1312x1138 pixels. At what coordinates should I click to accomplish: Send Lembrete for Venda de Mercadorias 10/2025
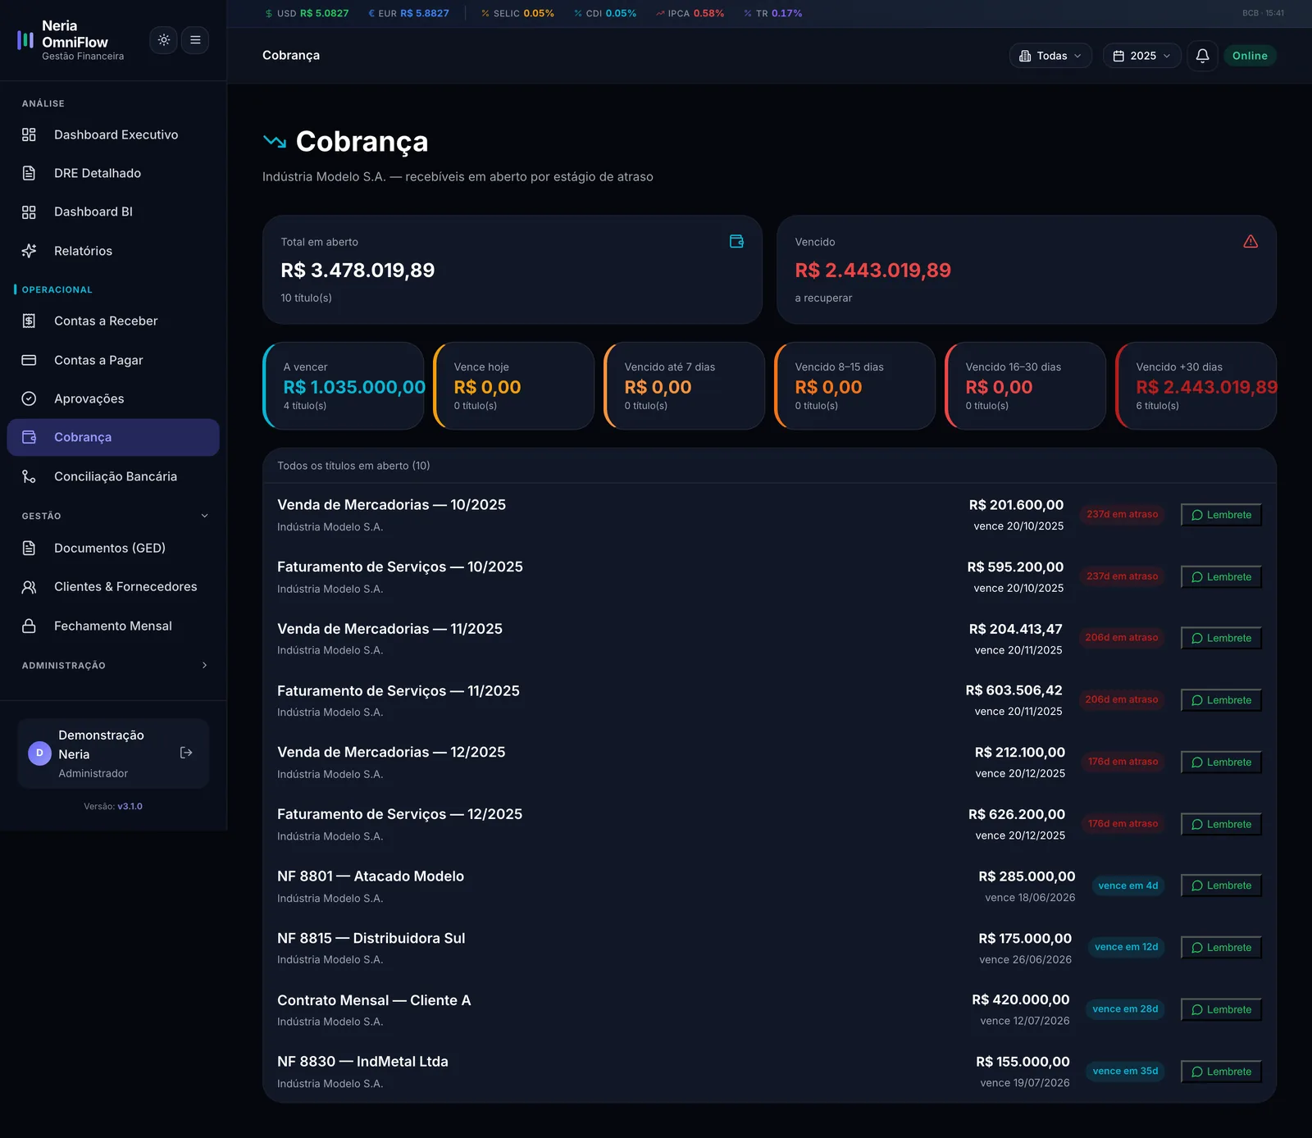(1221, 515)
